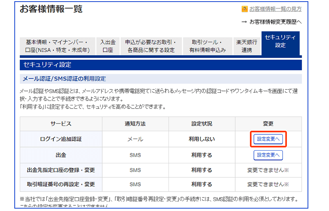Select the 申込が必要なお取引・各商品に関する設定 tab
The image size is (329, 211).
[151, 46]
